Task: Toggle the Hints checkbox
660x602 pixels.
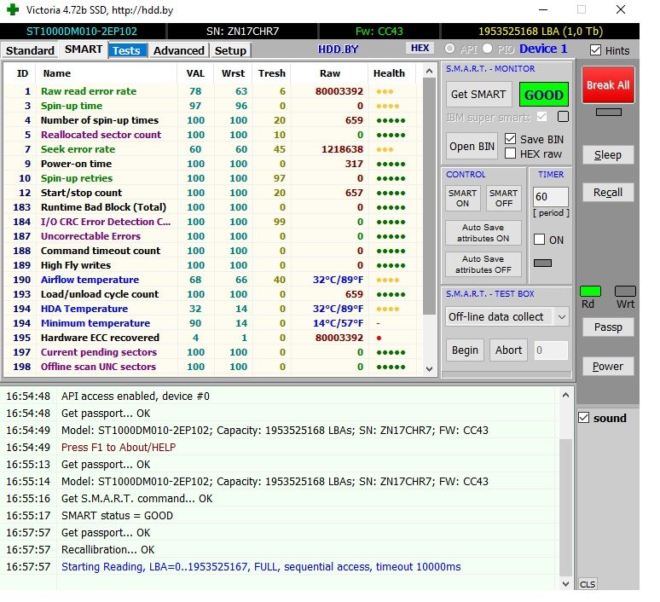Action: coord(595,50)
